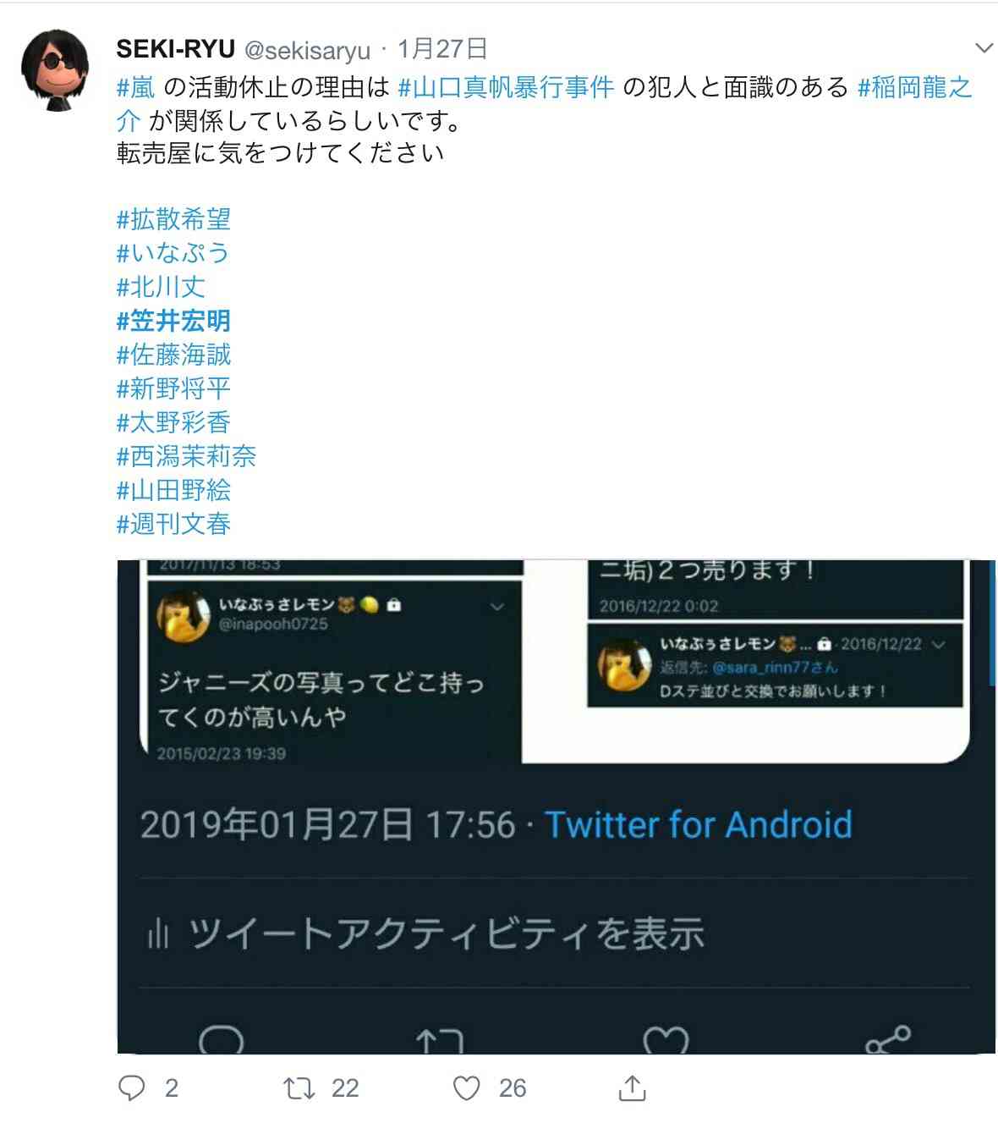Click ツイートアクティビティを表示 in the image

tap(447, 933)
